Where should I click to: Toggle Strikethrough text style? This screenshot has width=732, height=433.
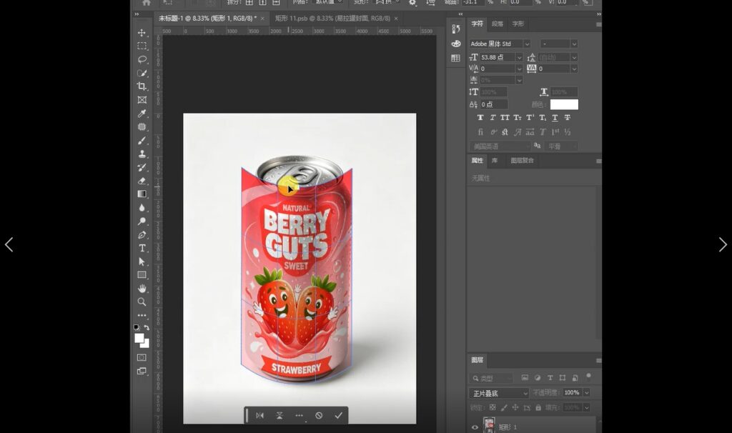567,118
